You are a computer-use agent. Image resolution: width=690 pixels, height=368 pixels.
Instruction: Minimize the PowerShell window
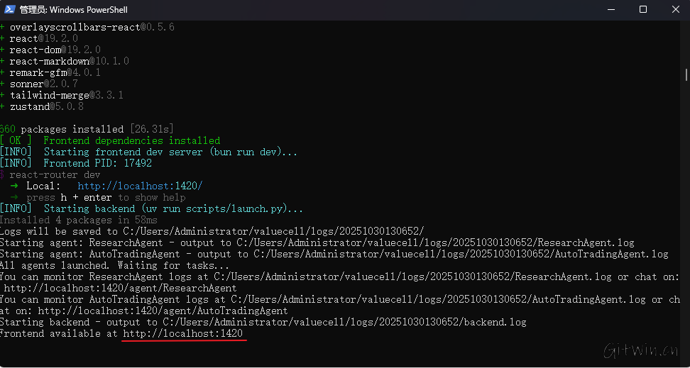(x=610, y=9)
